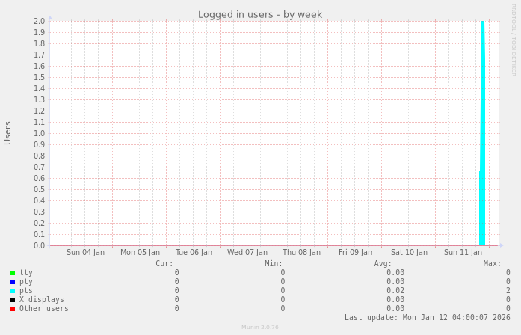This screenshot has width=521, height=335.
Task: Click the pts average value 0.02
Action: (395, 290)
